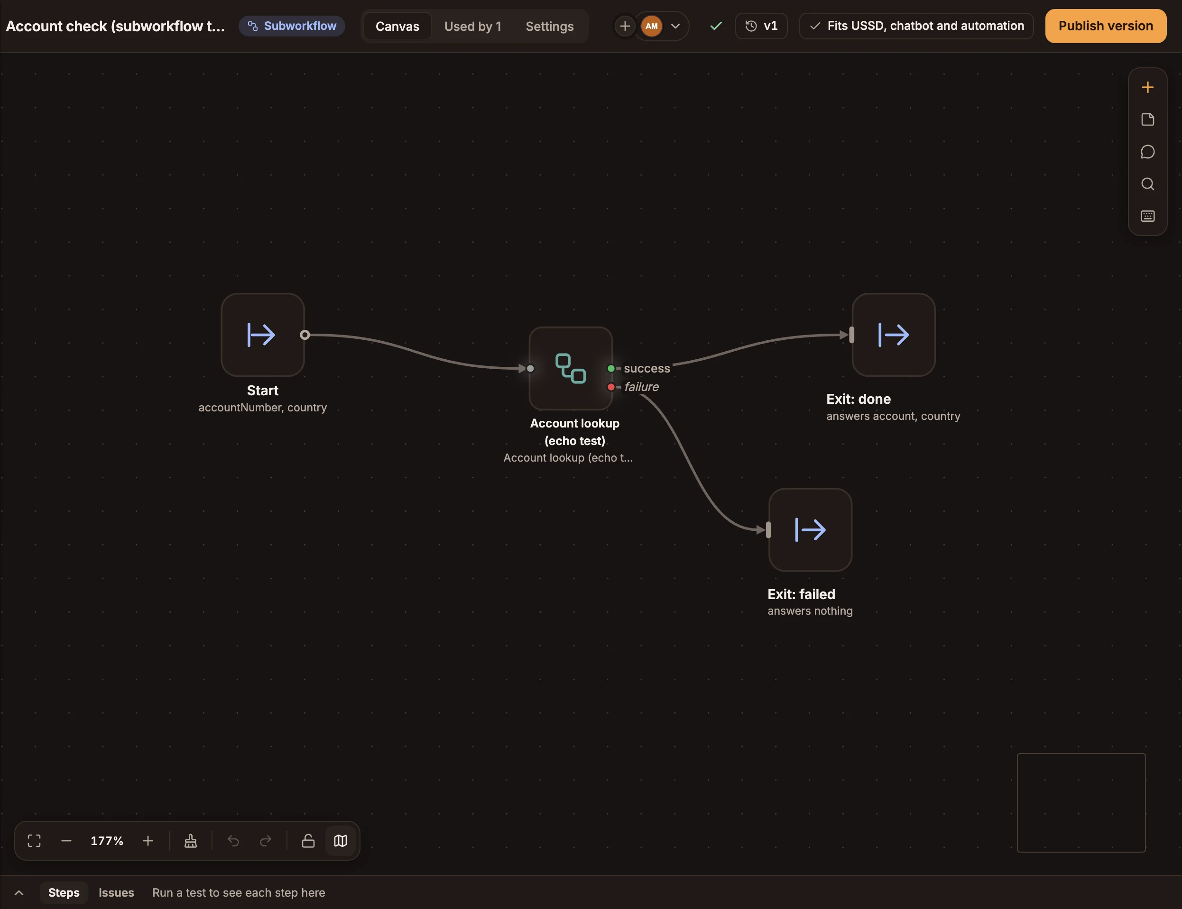The image size is (1182, 909).
Task: Click the AM user avatar
Action: point(652,26)
